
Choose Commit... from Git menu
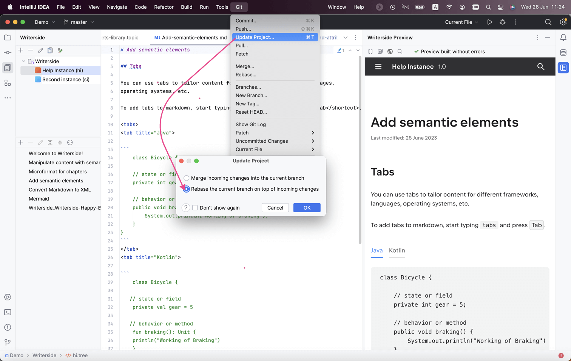point(275,20)
